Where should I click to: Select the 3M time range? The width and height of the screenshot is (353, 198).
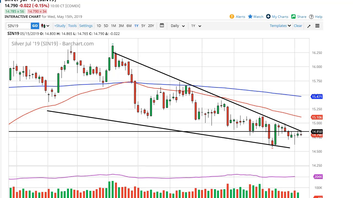121,26
